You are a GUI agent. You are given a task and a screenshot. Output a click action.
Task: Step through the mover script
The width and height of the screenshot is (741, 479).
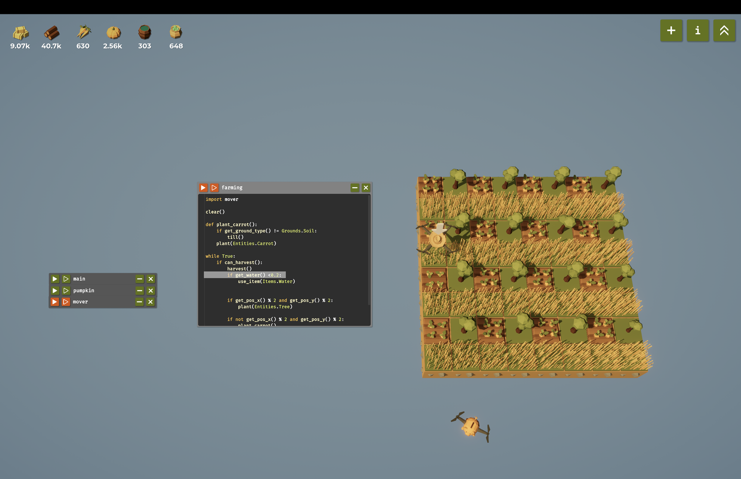66,301
